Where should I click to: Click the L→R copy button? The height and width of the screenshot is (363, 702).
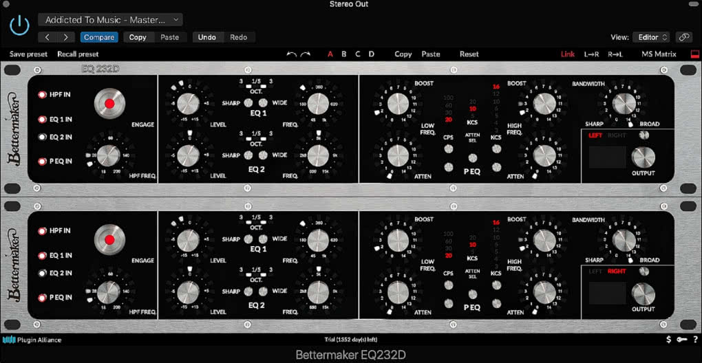591,54
